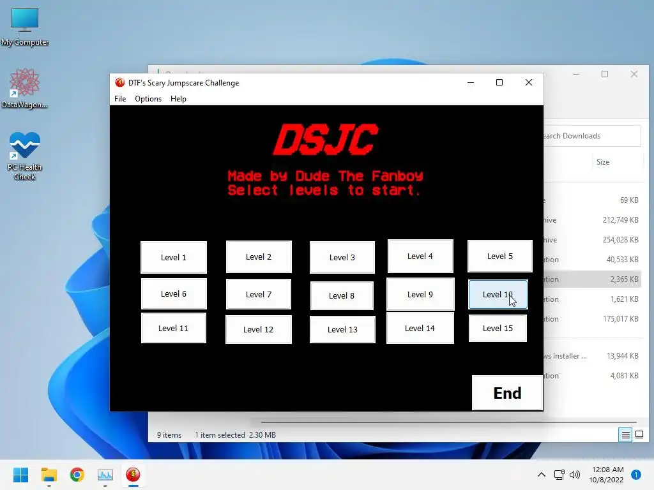Start Level 4
This screenshot has width=654, height=490.
click(x=420, y=256)
